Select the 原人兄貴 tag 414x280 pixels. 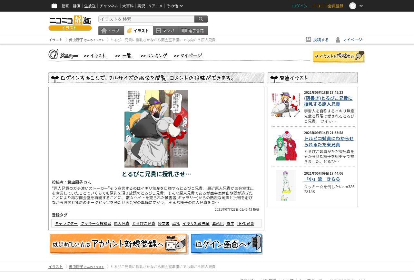tap(122, 223)
